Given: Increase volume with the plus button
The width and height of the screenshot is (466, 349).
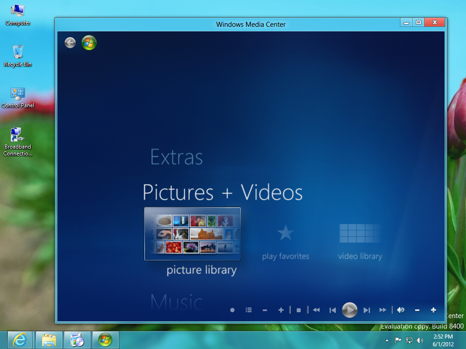Looking at the screenshot, I should click(433, 310).
